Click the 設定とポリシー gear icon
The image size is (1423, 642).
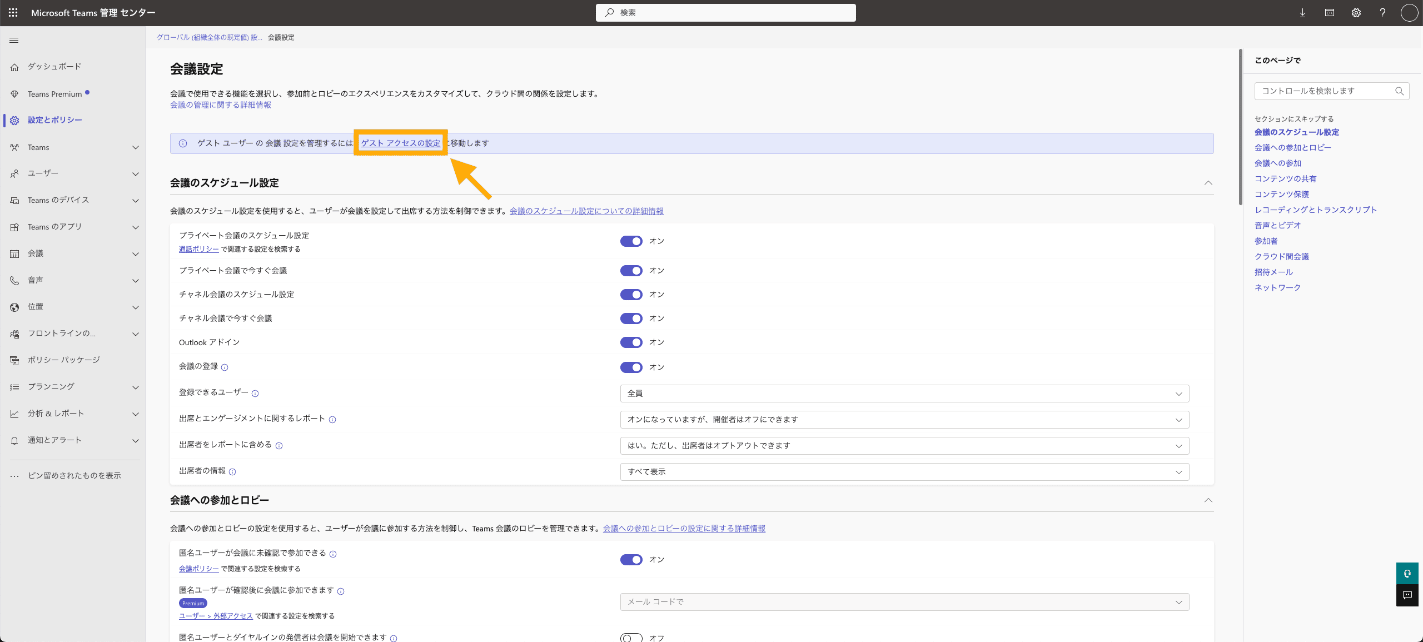coord(14,120)
